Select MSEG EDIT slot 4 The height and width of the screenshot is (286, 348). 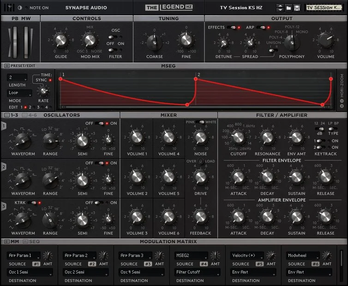pyautogui.click(x=50, y=107)
